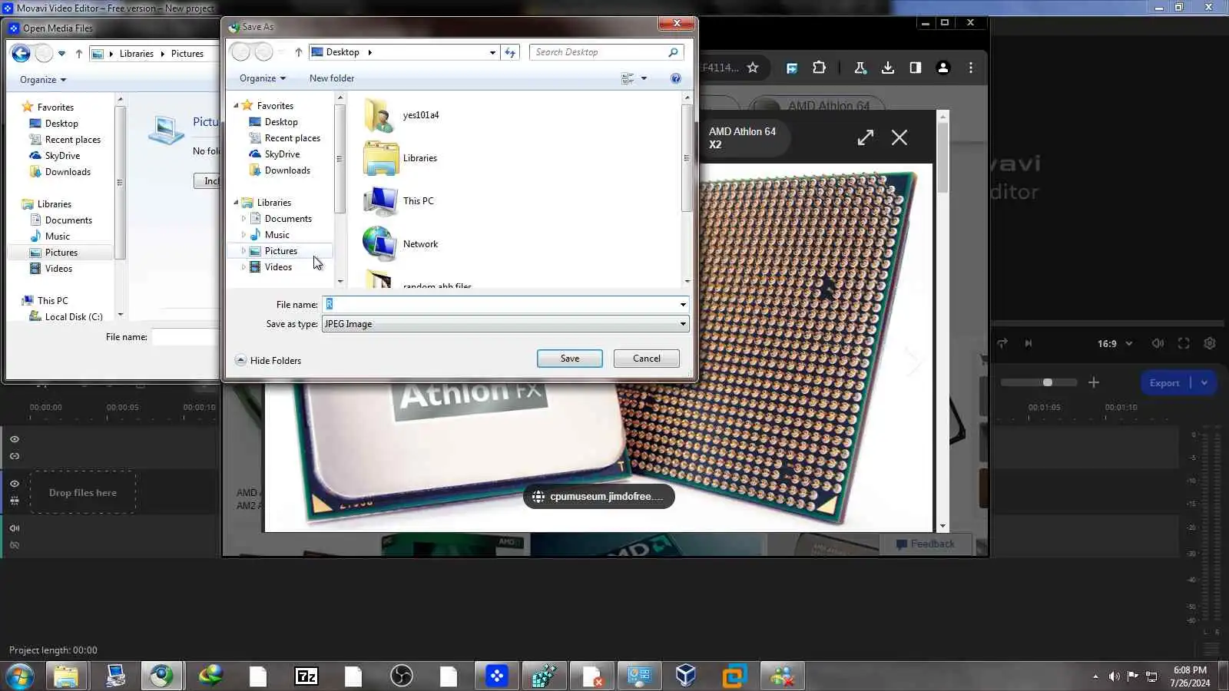
Task: Select SkyDrive in Save As favorites
Action: click(282, 154)
